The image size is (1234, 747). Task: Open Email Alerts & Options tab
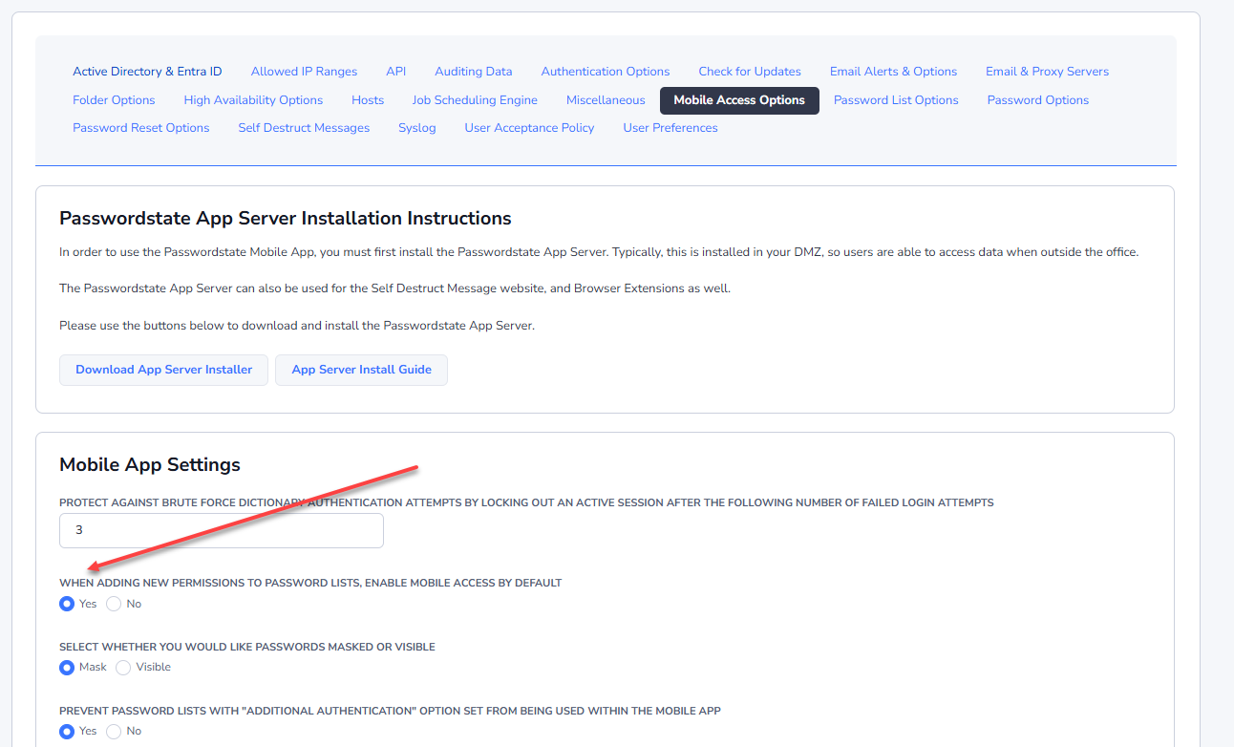pos(893,72)
